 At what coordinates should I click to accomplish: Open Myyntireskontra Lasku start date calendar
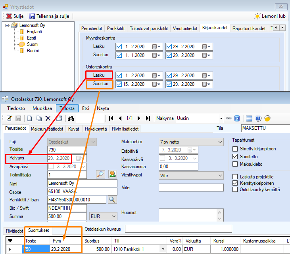coord(156,47)
